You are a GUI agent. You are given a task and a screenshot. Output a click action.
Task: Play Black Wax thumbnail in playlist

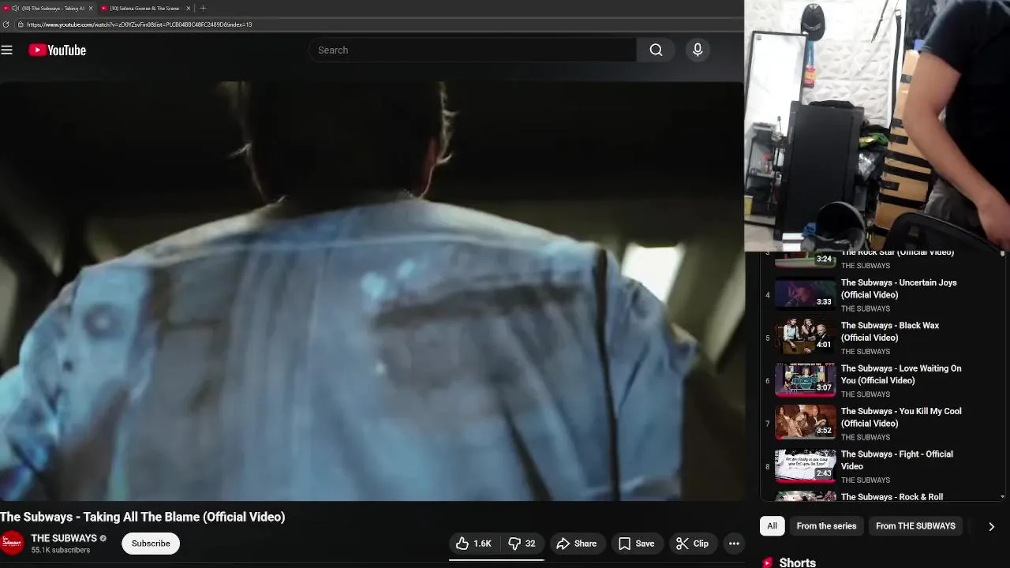pyautogui.click(x=805, y=337)
